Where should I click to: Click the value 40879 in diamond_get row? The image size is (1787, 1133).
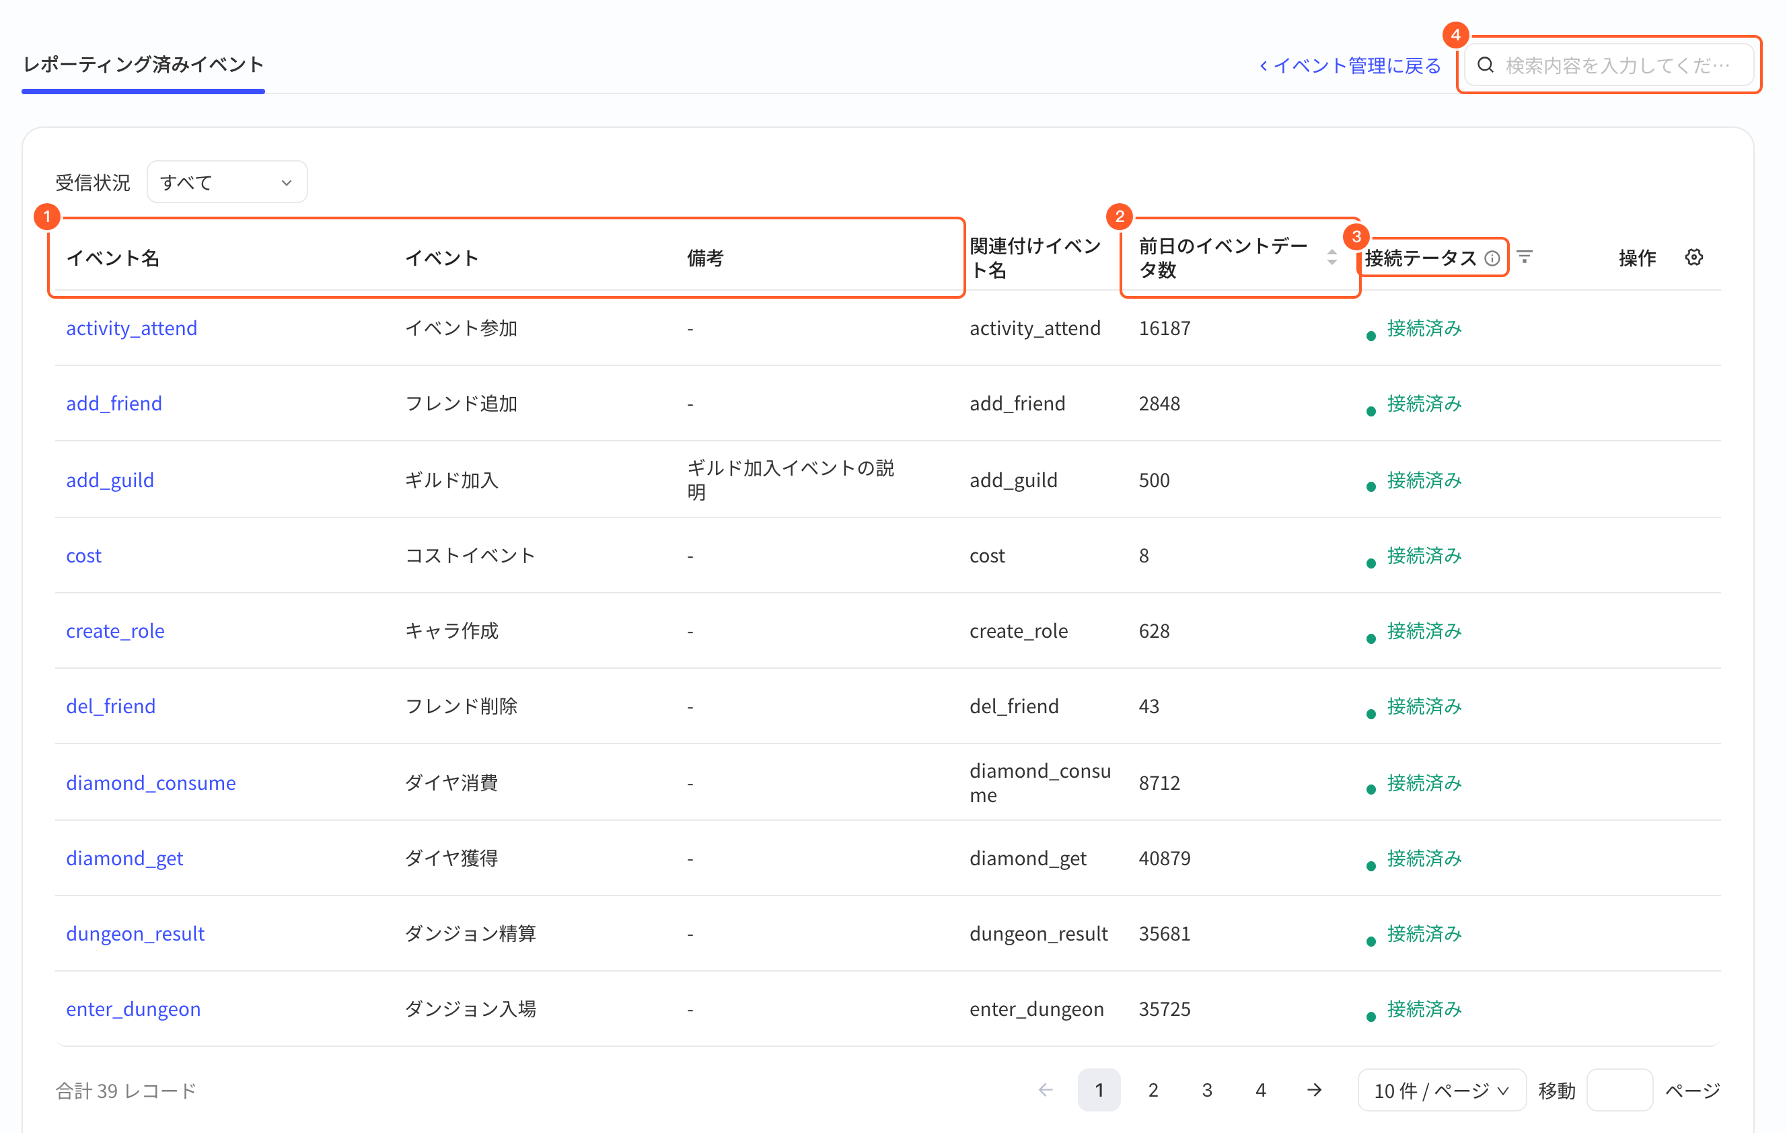click(1165, 858)
